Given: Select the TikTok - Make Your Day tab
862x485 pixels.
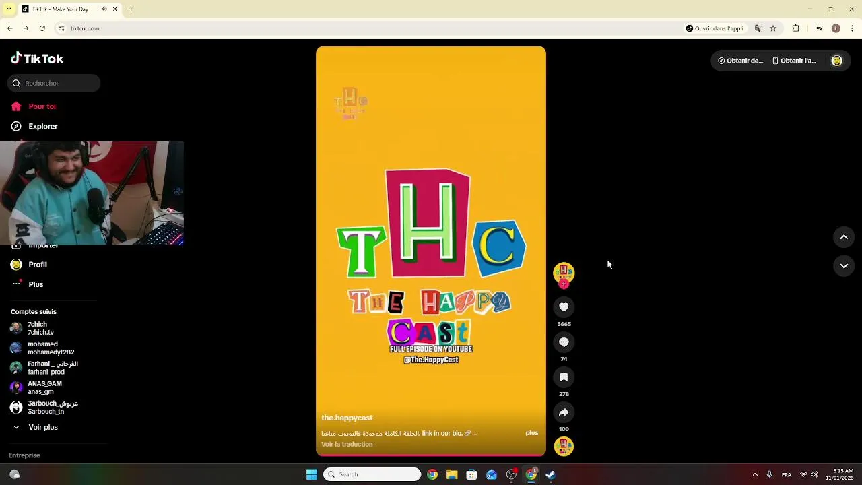Looking at the screenshot, I should click(69, 9).
